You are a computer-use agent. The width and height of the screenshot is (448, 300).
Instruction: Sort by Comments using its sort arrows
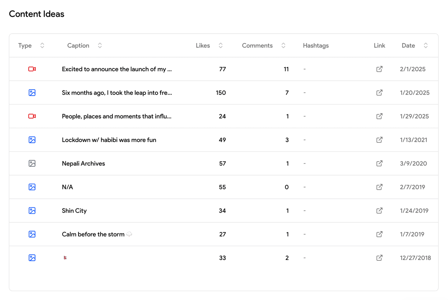point(283,45)
